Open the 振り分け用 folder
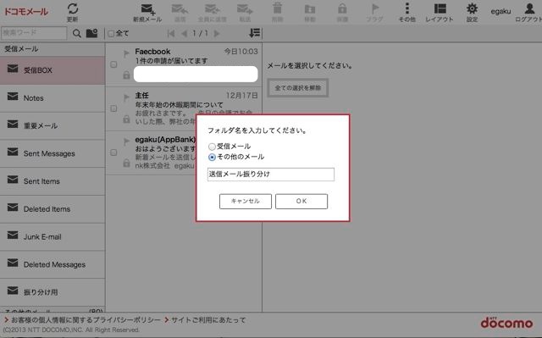 tap(53, 292)
